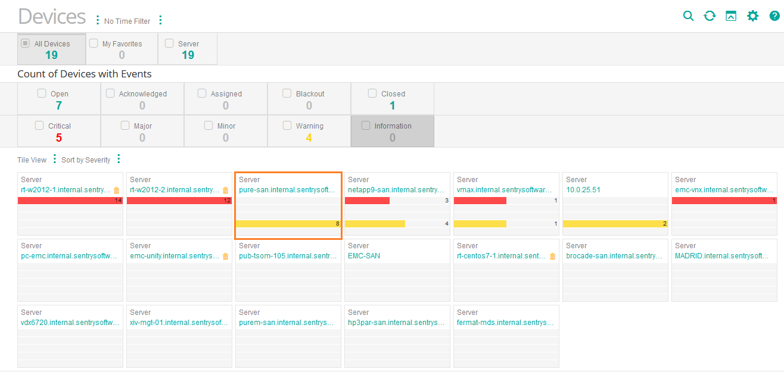The width and height of the screenshot is (784, 378).
Task: Delete rt-w2012-1 using its trash icon
Action: pos(116,189)
